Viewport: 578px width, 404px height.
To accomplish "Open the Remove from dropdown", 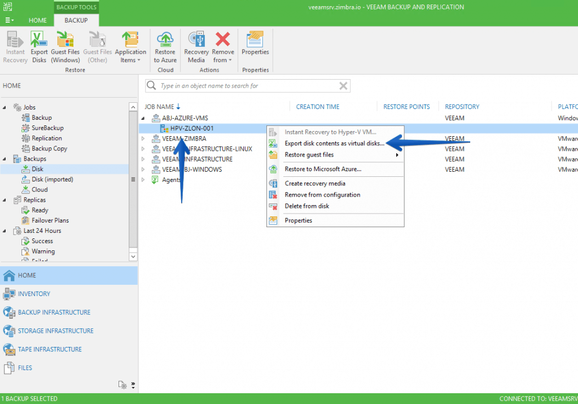I will [222, 47].
